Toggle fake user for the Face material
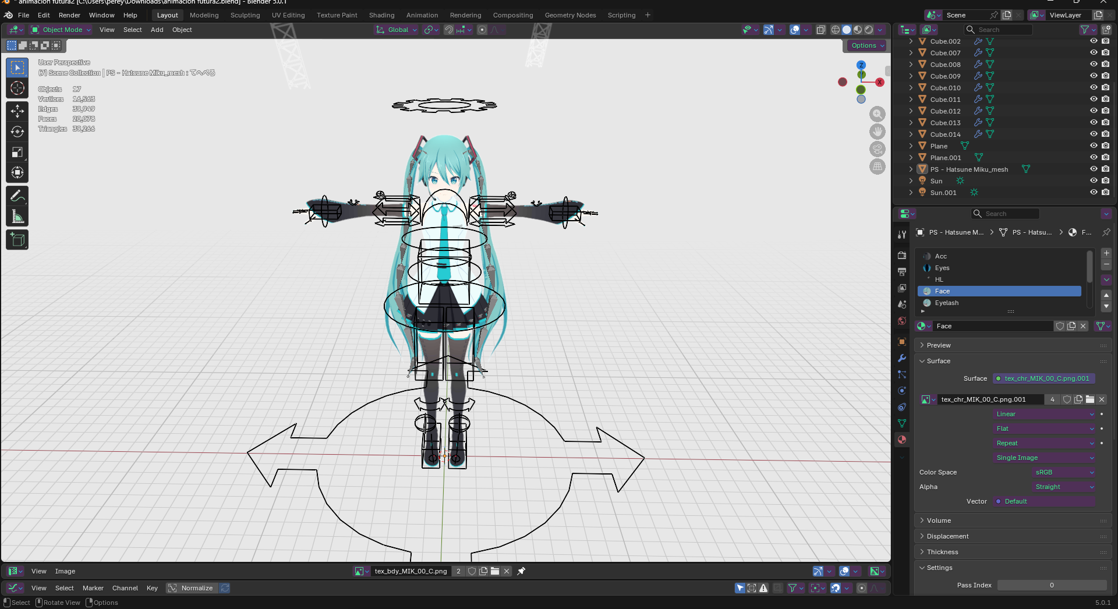This screenshot has width=1118, height=609. click(x=1060, y=326)
